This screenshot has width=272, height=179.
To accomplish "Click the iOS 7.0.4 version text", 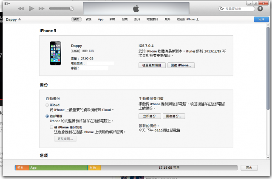I will point(146,46).
